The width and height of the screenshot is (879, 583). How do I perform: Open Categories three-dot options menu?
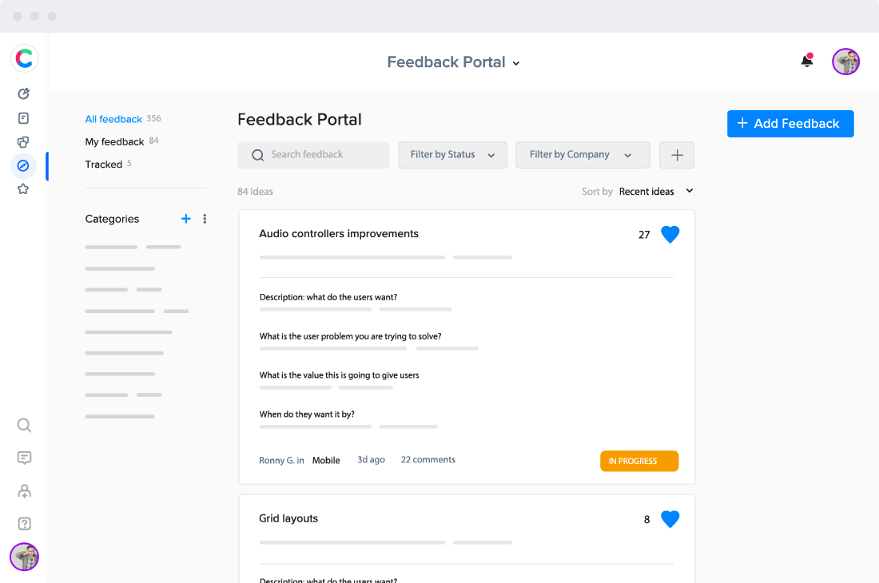coord(205,219)
